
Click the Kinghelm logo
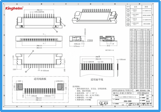pyautogui.click(x=14, y=8)
